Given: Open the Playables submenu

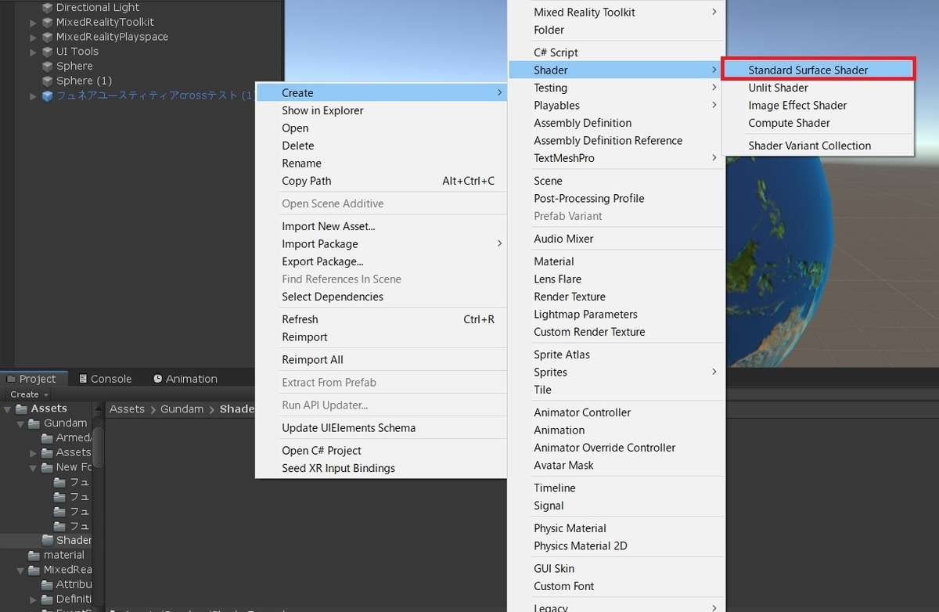Looking at the screenshot, I should (617, 105).
